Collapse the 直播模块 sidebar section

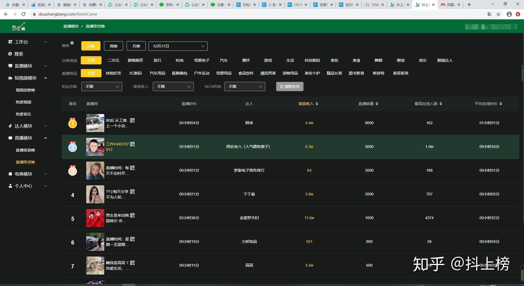pyautogui.click(x=46, y=138)
